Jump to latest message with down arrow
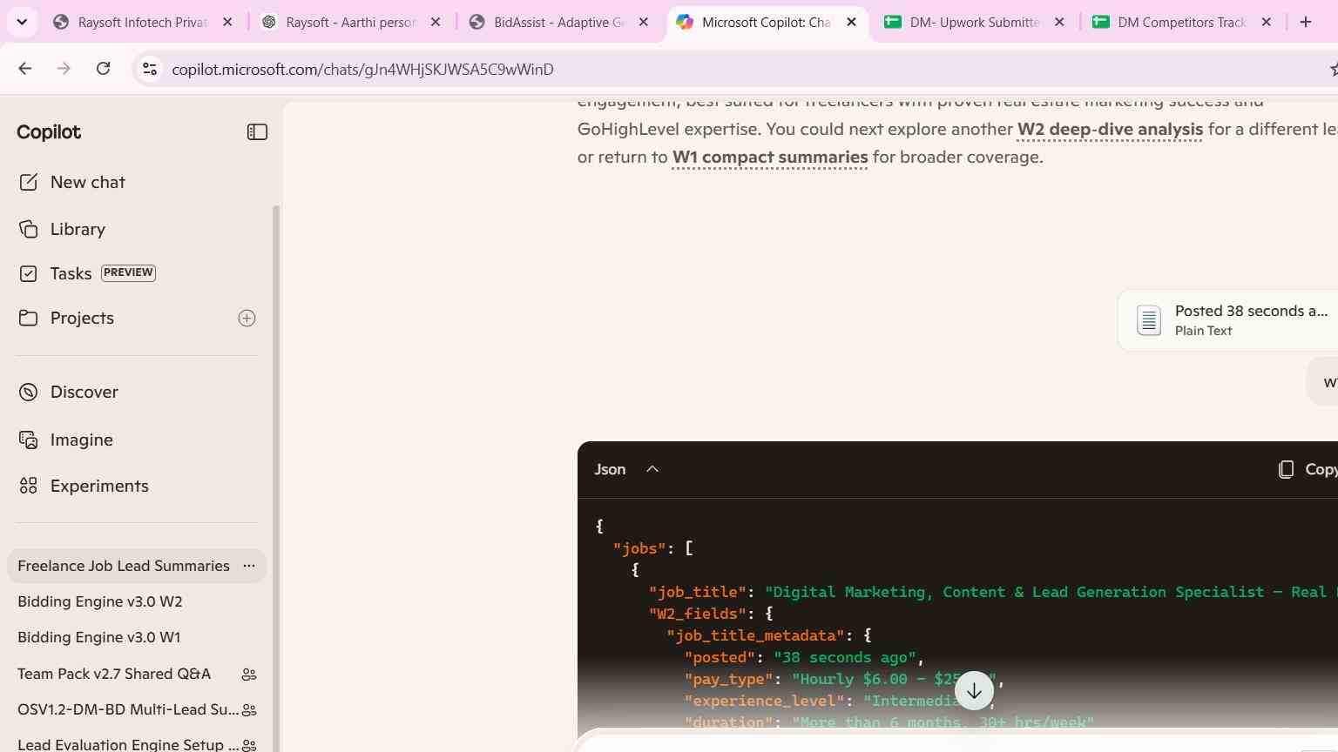Viewport: 1338px width, 752px height. [x=974, y=691]
